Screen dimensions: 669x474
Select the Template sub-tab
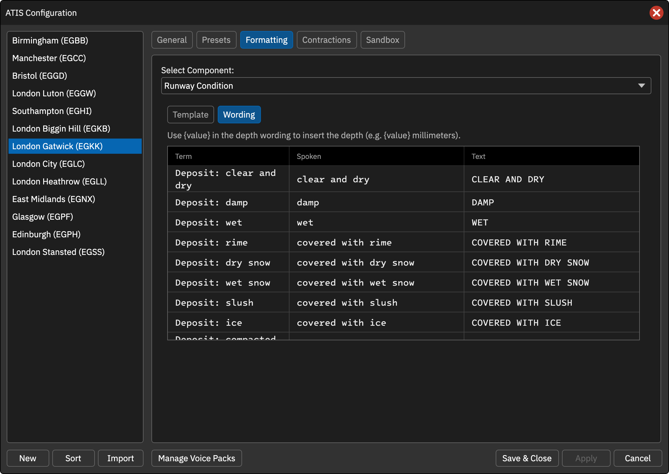point(190,115)
